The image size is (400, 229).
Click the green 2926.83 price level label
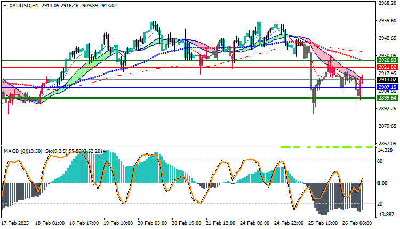[387, 60]
